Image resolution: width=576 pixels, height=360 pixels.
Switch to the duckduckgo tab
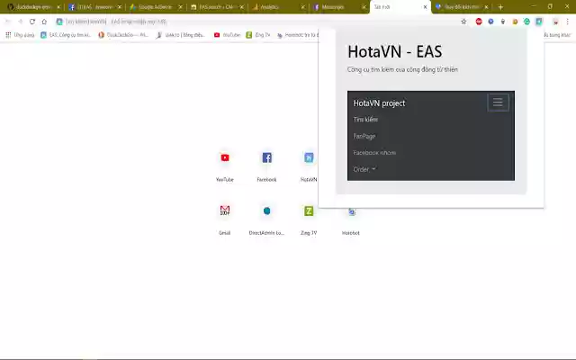click(33, 7)
